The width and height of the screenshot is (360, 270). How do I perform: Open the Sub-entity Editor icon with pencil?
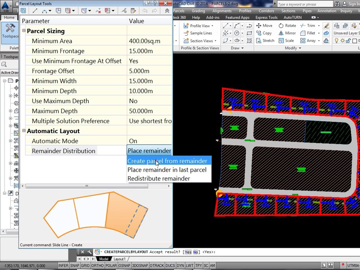click(x=133, y=10)
